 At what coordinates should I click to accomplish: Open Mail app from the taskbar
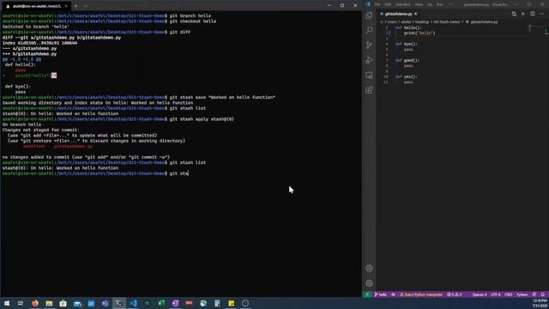point(77,303)
